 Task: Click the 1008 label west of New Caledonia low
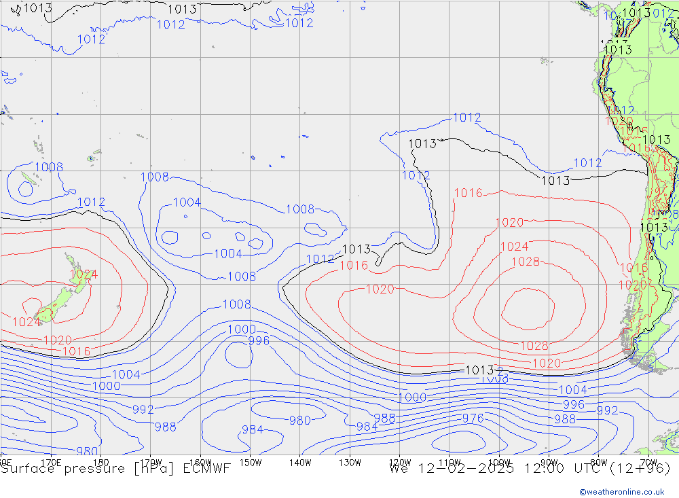pos(49,167)
